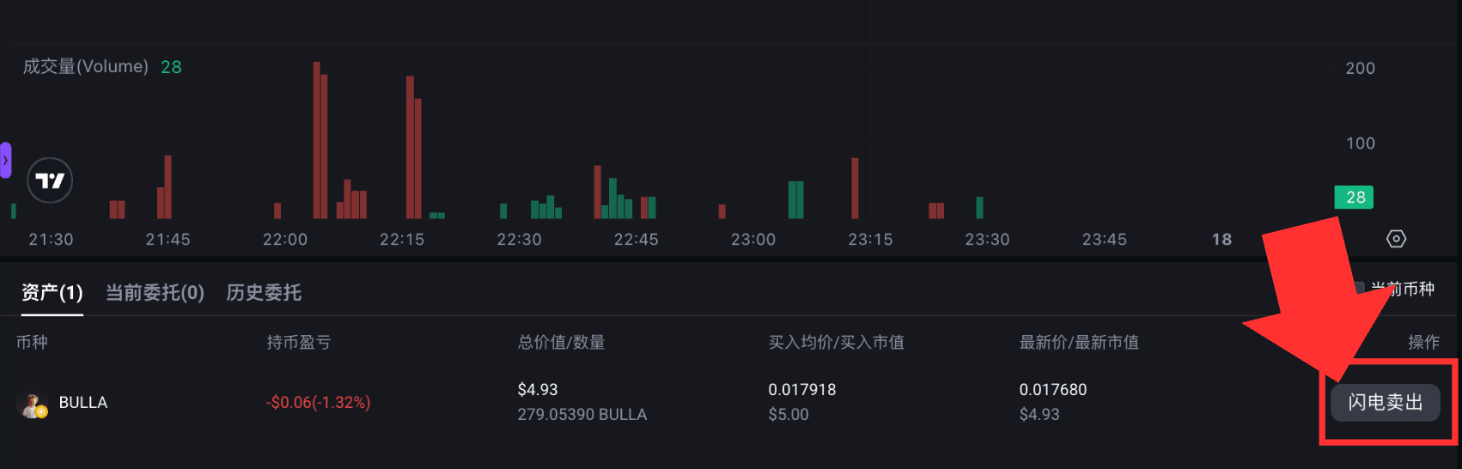Click the 总价值/数量 column header

tap(562, 343)
